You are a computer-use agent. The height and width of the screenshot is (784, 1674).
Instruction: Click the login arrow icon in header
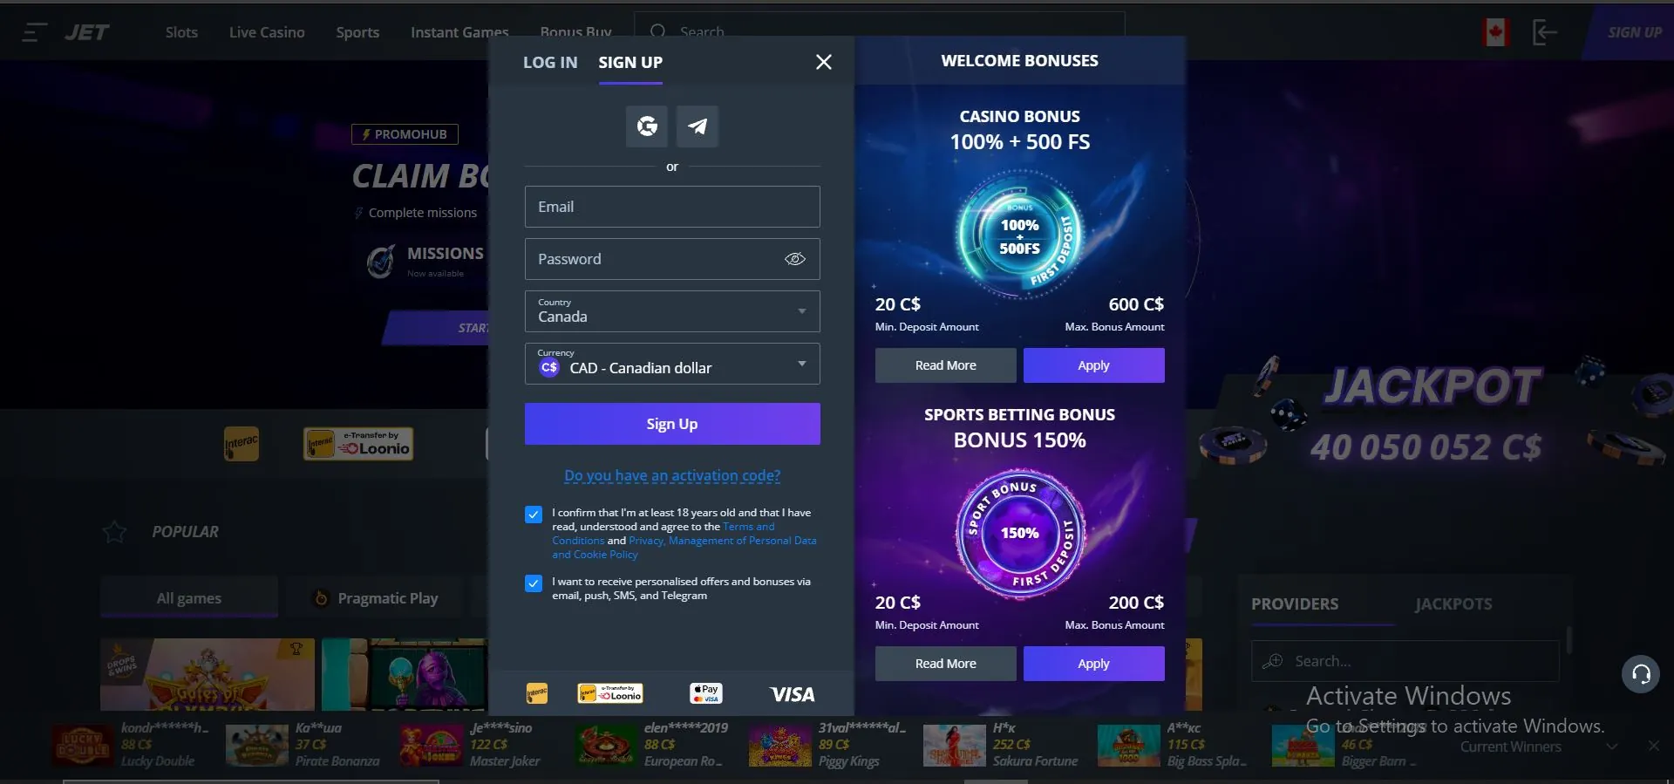1545,32
